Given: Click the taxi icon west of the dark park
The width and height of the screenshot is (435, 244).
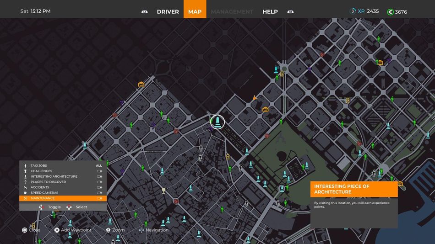Looking at the screenshot, I should pos(141,84).
